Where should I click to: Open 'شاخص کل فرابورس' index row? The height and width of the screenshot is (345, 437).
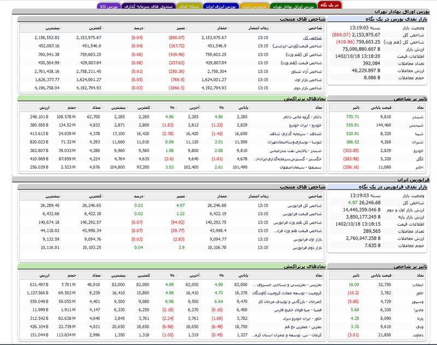coord(304,205)
